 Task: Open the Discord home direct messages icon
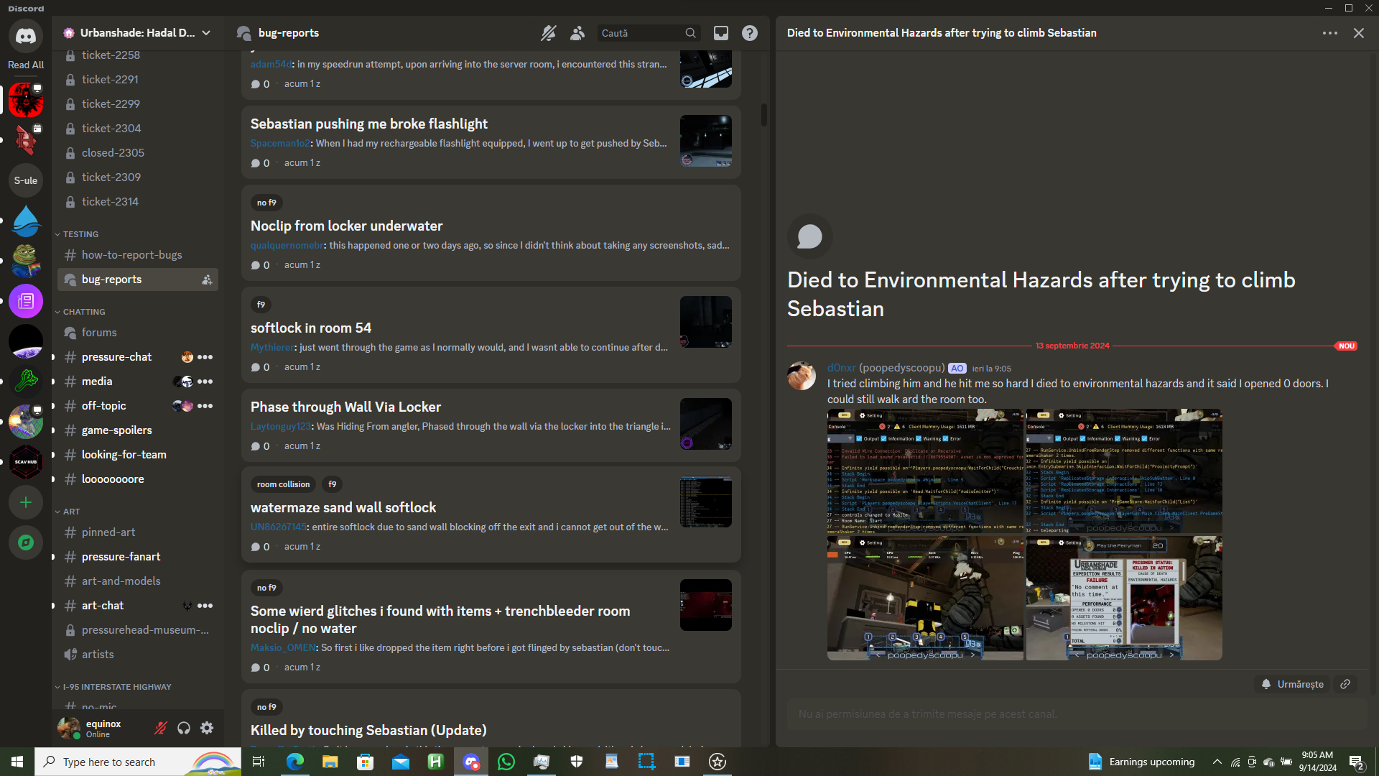click(26, 36)
